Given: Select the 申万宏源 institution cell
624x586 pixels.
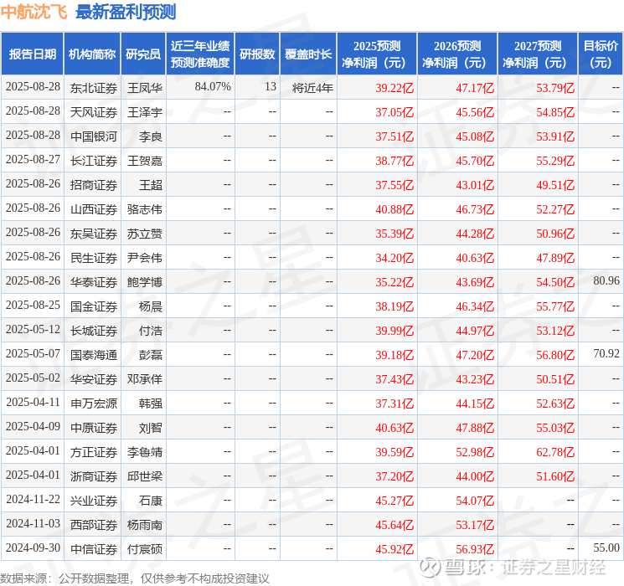Looking at the screenshot, I should click(x=94, y=404).
